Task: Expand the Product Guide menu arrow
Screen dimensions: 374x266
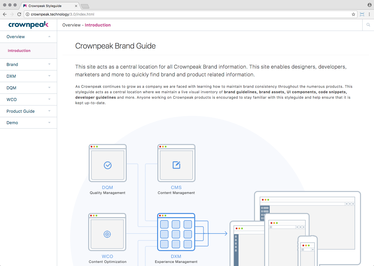Action: (x=49, y=111)
